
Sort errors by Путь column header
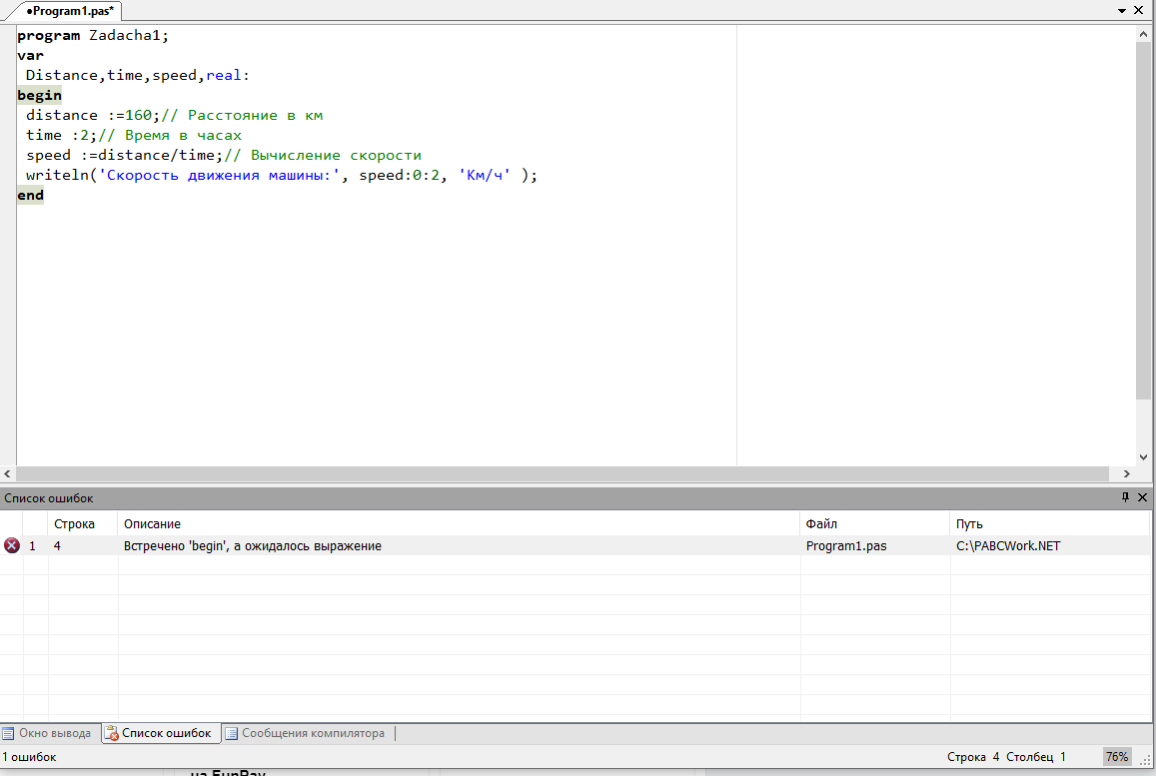1050,524
